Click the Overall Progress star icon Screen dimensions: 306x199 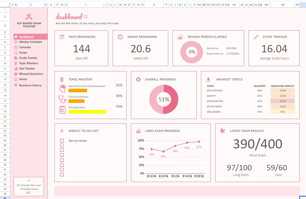coord(138,79)
